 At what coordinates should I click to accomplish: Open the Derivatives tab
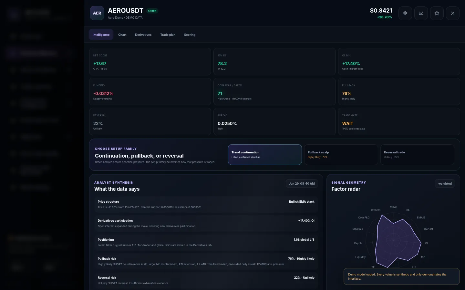pos(143,34)
